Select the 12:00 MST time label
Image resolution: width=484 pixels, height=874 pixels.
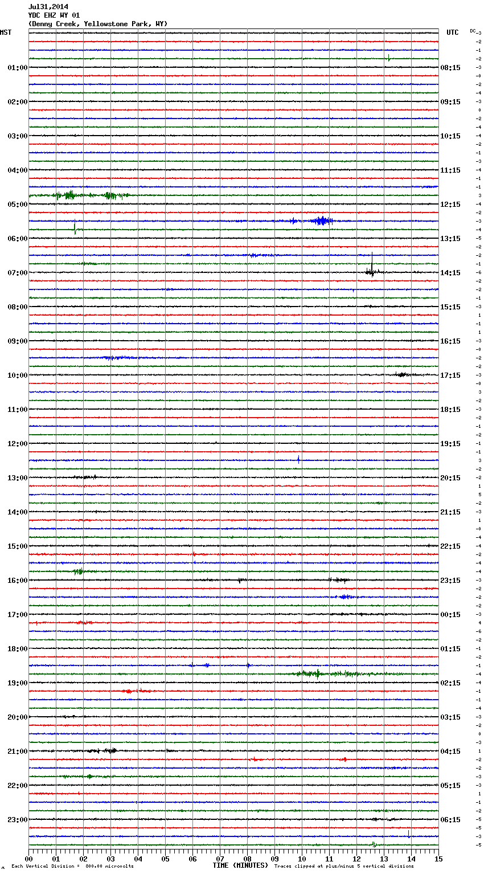click(18, 444)
